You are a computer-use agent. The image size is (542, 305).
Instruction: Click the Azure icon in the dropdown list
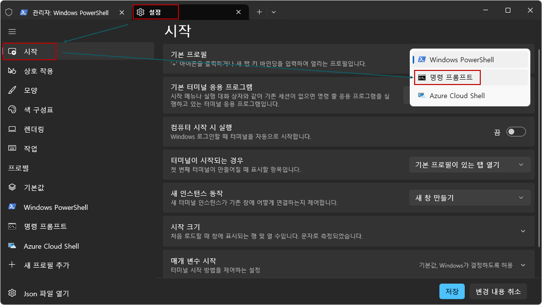pos(422,95)
